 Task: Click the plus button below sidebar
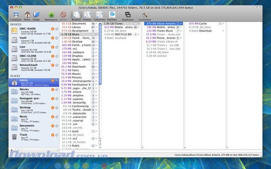click(x=12, y=150)
